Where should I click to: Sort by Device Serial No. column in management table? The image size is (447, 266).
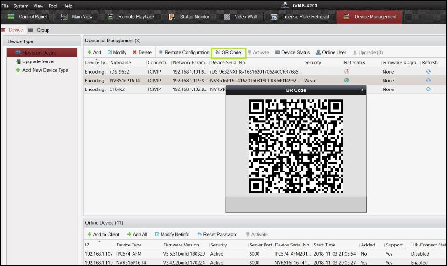228,63
